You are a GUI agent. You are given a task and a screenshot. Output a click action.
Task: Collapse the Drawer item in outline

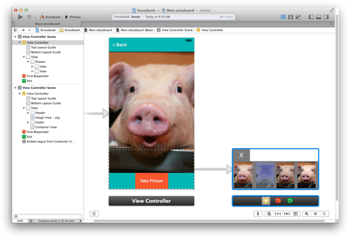coord(28,62)
